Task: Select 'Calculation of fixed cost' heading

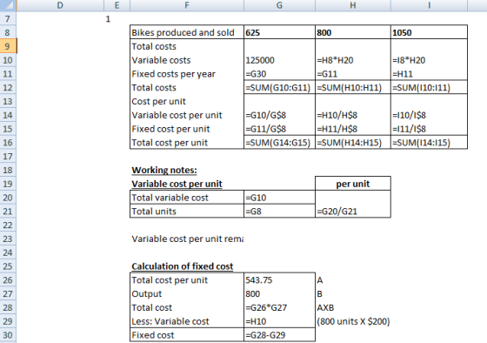Action: point(187,266)
